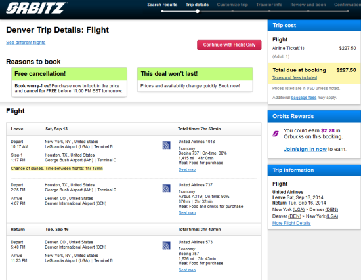Click the Orbitz logo
Image resolution: width=361 pixels, height=280 pixels.
36,8
